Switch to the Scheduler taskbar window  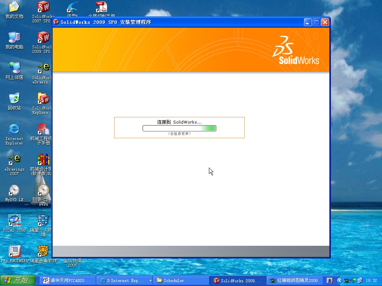[181, 281]
